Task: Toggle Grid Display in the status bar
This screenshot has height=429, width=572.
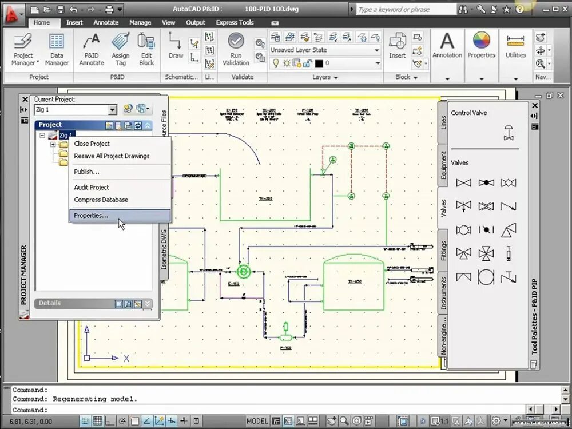Action: (x=97, y=421)
